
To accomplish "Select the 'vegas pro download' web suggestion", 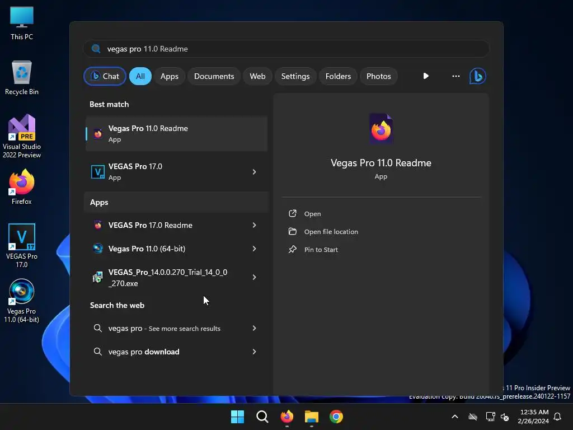I will (176, 352).
